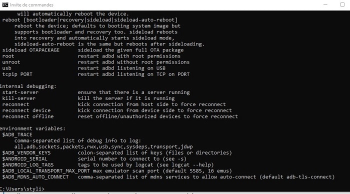
Task: Click the $ADB_TRACE variable text
Action: [x=17, y=134]
